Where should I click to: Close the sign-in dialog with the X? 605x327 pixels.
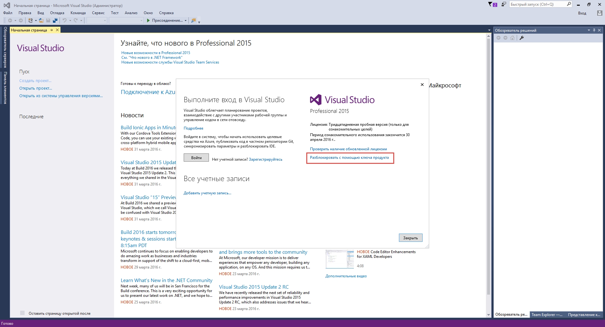coord(422,85)
